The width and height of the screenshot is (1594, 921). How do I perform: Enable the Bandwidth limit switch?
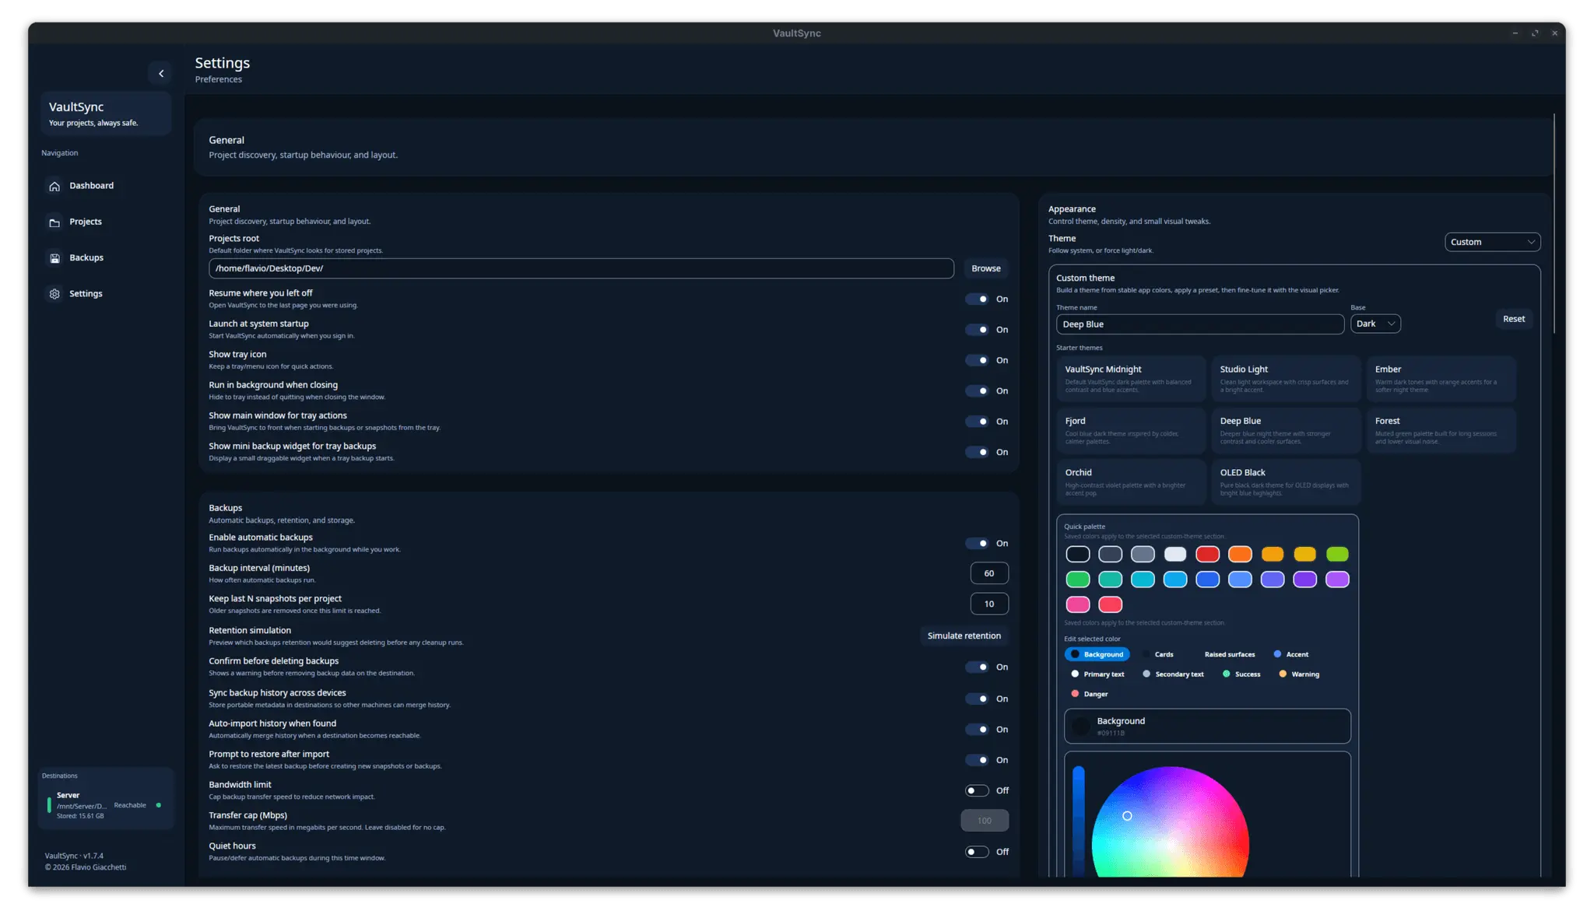(x=977, y=790)
